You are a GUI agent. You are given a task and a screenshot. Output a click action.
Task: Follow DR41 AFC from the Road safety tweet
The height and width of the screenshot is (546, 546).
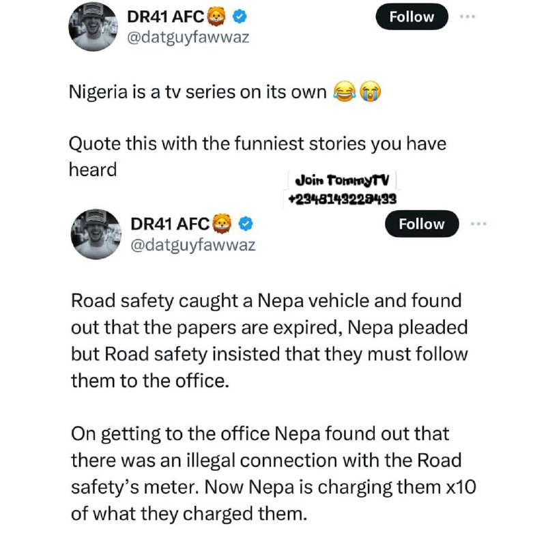(x=422, y=224)
